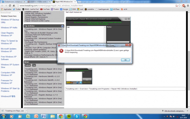The height and width of the screenshot is (119, 190).
Task: Select the Latest news tab
Action: pos(28,65)
